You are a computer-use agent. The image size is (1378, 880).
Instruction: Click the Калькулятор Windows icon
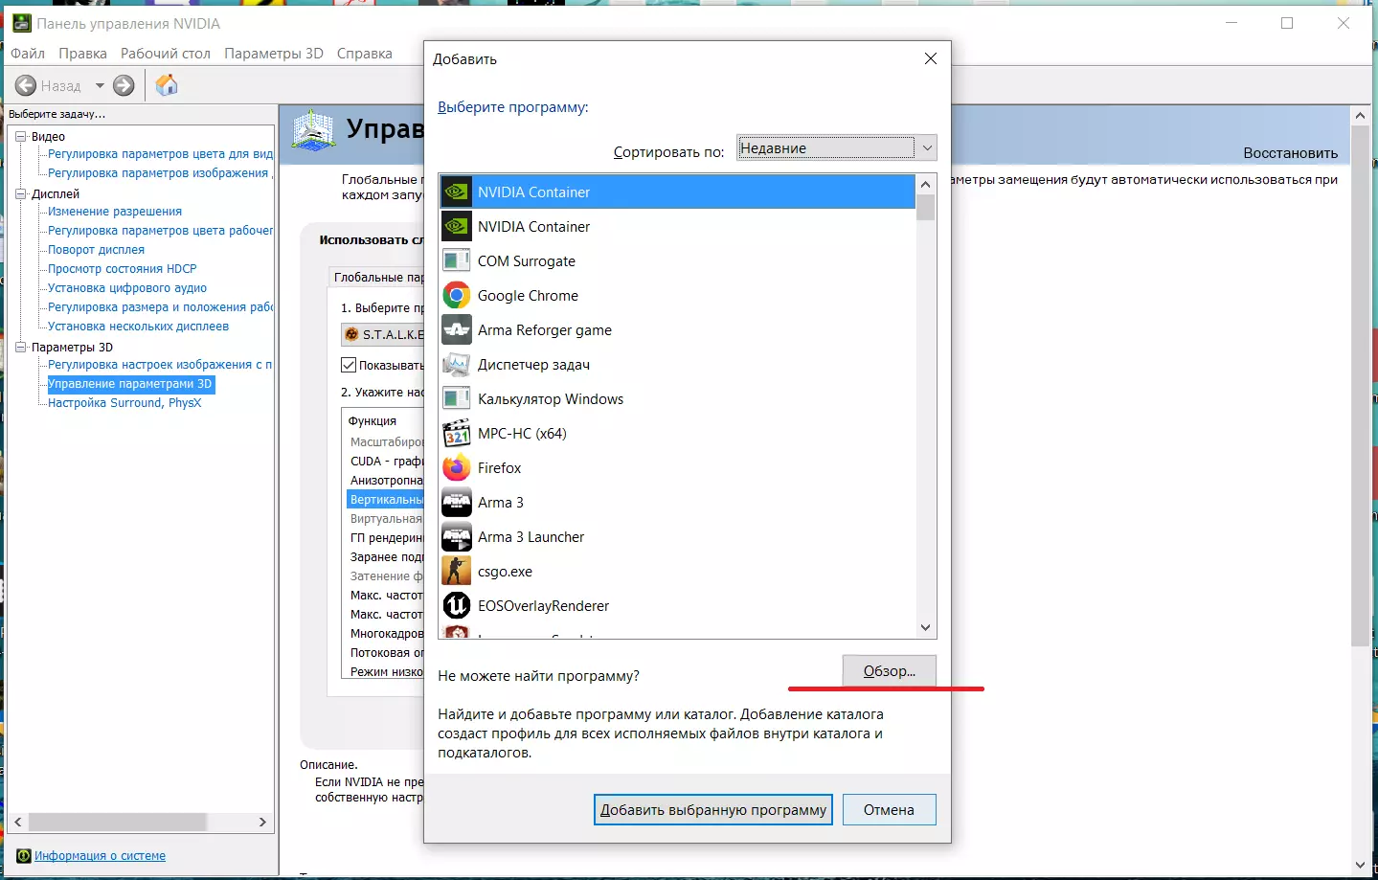pos(457,399)
